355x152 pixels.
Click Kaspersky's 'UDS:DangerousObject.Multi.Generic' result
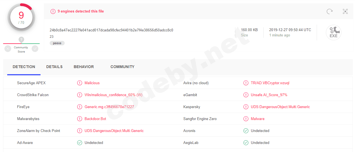coord(280,107)
